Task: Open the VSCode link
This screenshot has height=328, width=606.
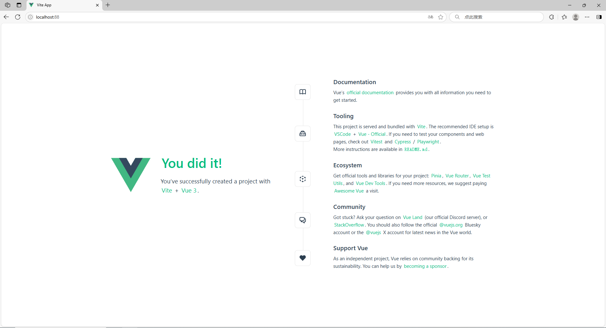Action: tap(342, 134)
